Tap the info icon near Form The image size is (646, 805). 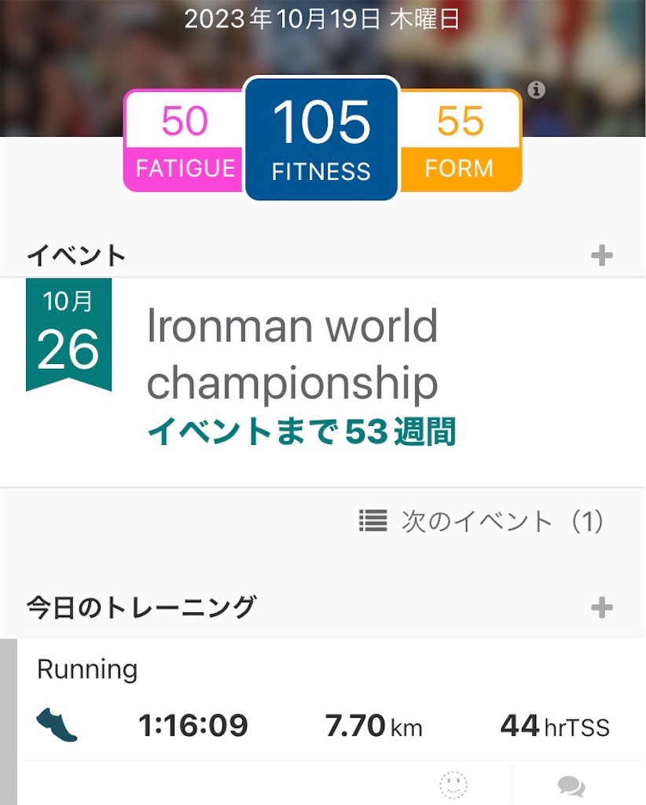(536, 90)
